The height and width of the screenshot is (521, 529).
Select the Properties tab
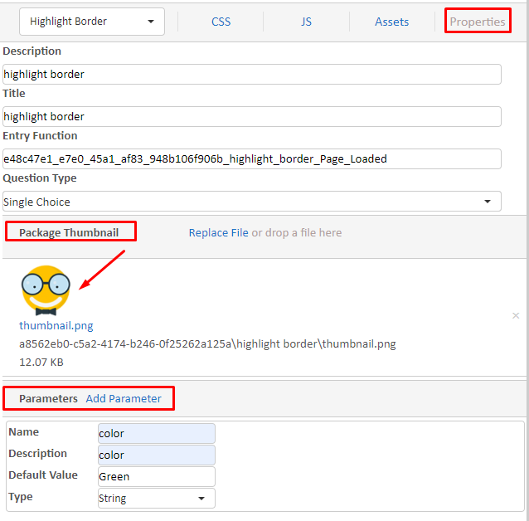[478, 22]
